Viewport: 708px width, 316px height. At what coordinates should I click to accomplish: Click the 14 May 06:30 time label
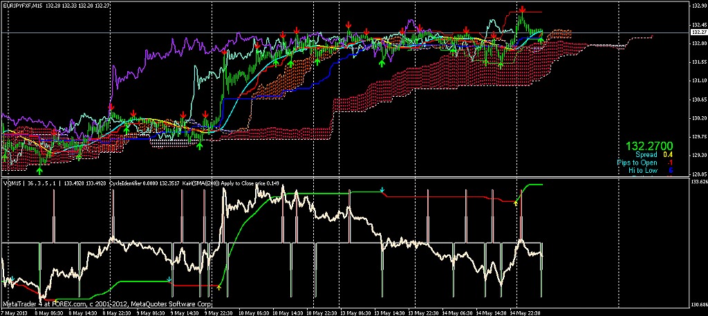pos(457,313)
